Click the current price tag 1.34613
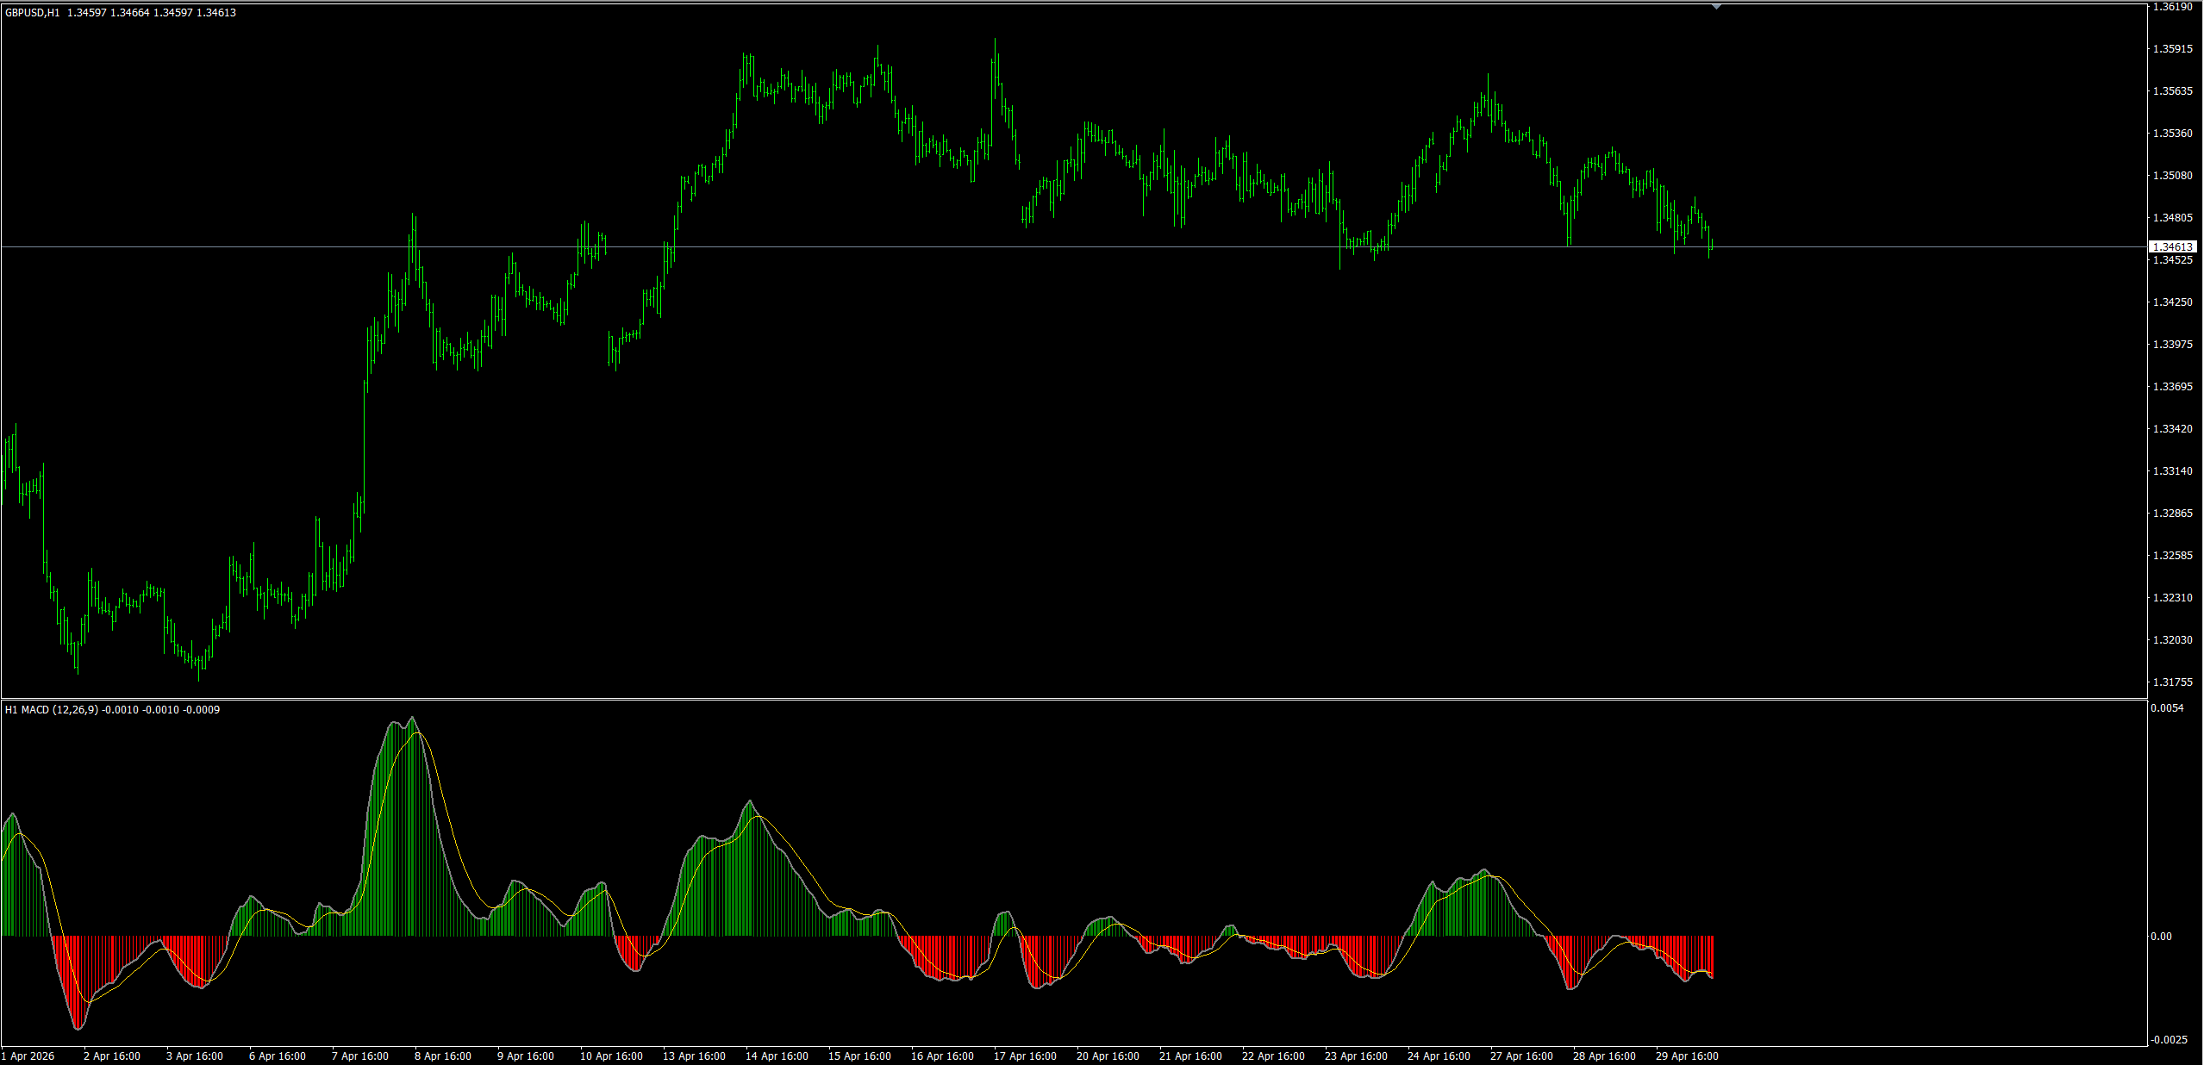Viewport: 2204px width, 1065px height. [2172, 247]
